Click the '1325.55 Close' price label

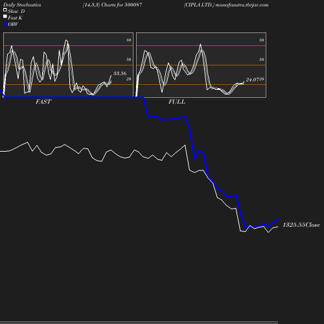pos(301,225)
